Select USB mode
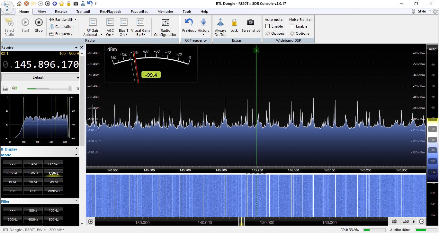Screen dimensions: 439x233 click(x=33, y=191)
